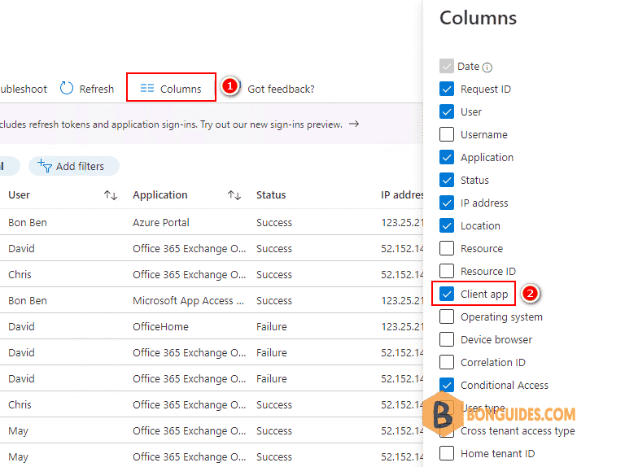Uncheck the IP address checkbox
This screenshot has width=625, height=467.
[447, 203]
